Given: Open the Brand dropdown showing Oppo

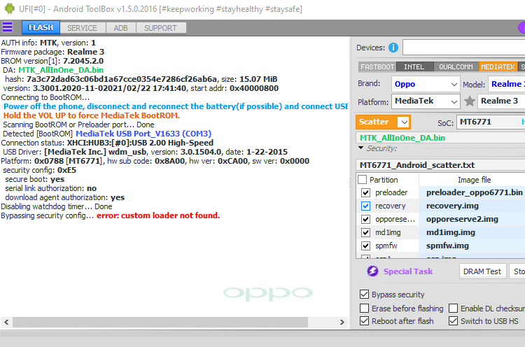Looking at the screenshot, I should pos(425,84).
